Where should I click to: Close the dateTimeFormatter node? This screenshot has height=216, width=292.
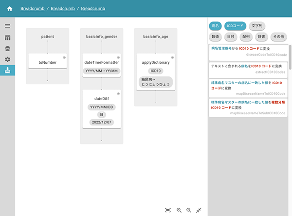[118, 57]
